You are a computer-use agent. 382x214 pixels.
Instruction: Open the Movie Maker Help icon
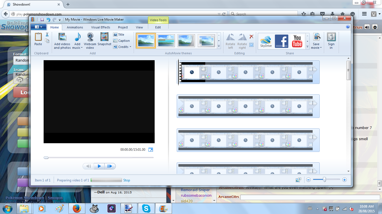click(348, 27)
